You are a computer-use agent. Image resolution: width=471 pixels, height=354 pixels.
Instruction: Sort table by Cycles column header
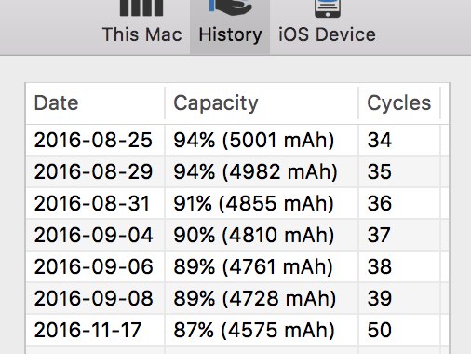[x=399, y=103]
